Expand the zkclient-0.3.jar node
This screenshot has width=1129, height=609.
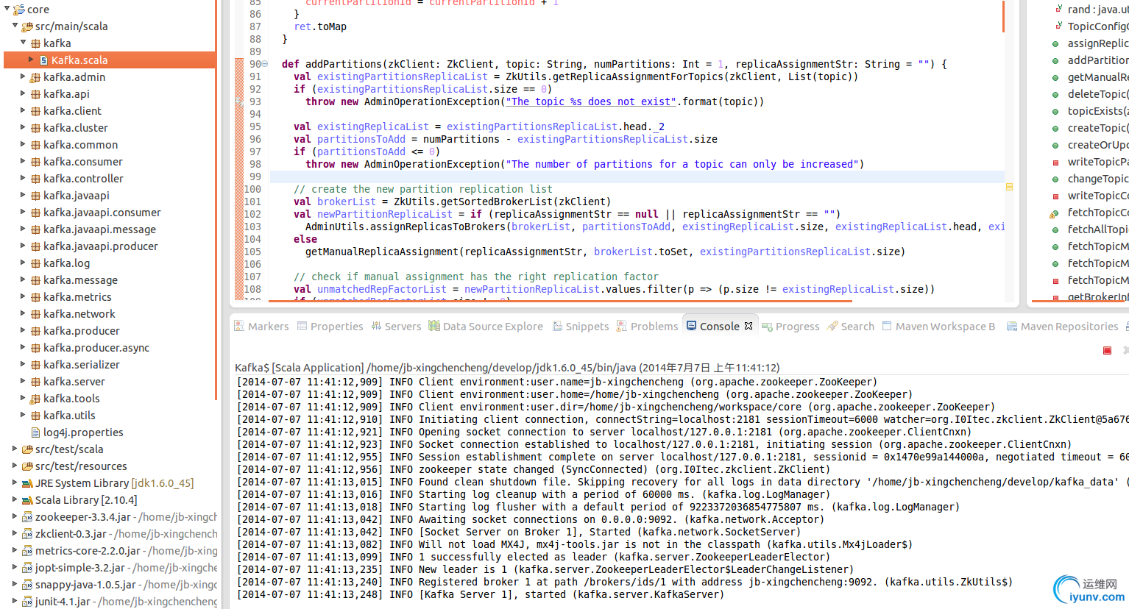[15, 533]
